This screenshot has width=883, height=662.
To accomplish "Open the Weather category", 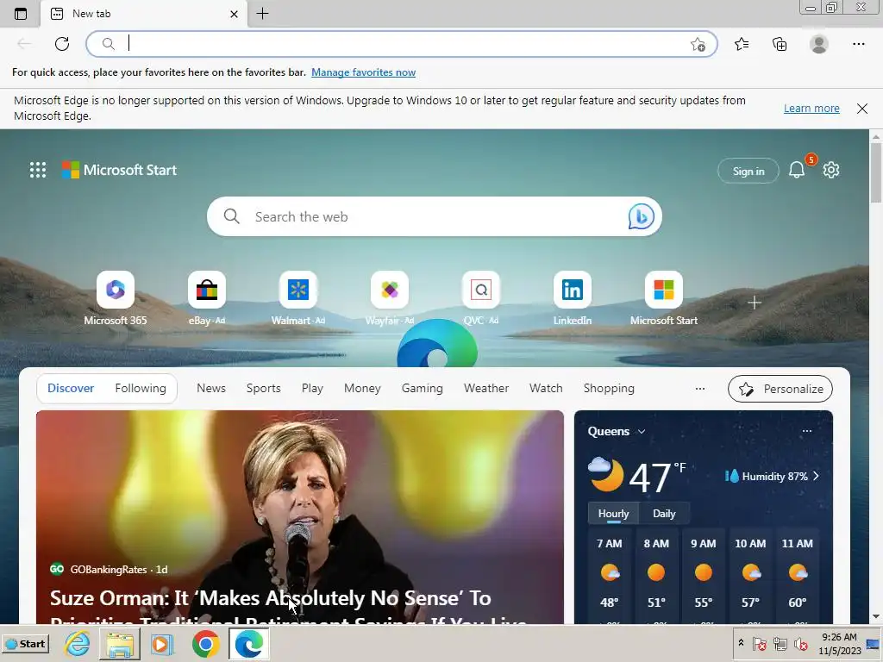I will (486, 389).
